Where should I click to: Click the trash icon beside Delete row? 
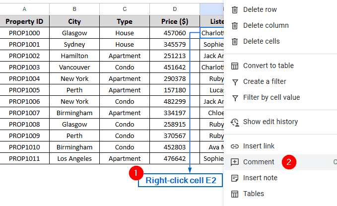pyautogui.click(x=235, y=9)
